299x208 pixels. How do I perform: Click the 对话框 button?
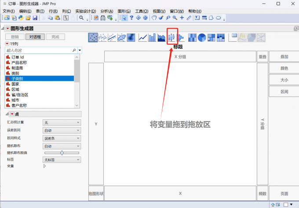pyautogui.click(x=35, y=37)
